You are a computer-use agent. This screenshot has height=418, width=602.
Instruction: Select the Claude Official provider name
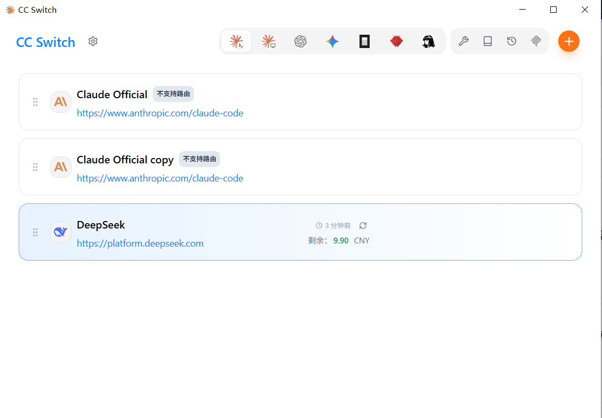(x=112, y=94)
